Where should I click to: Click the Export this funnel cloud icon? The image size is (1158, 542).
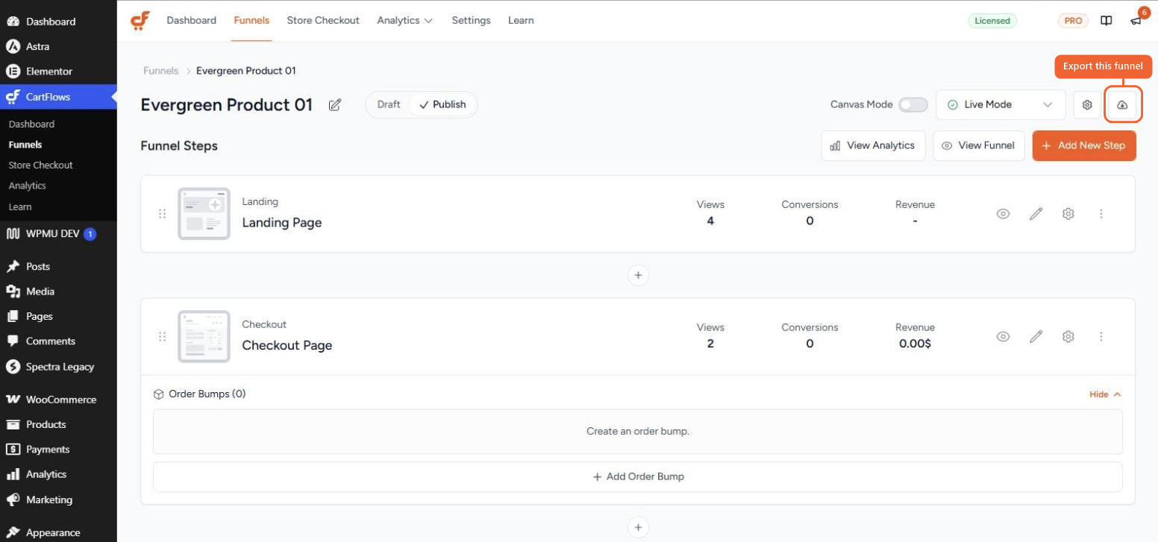pos(1122,105)
